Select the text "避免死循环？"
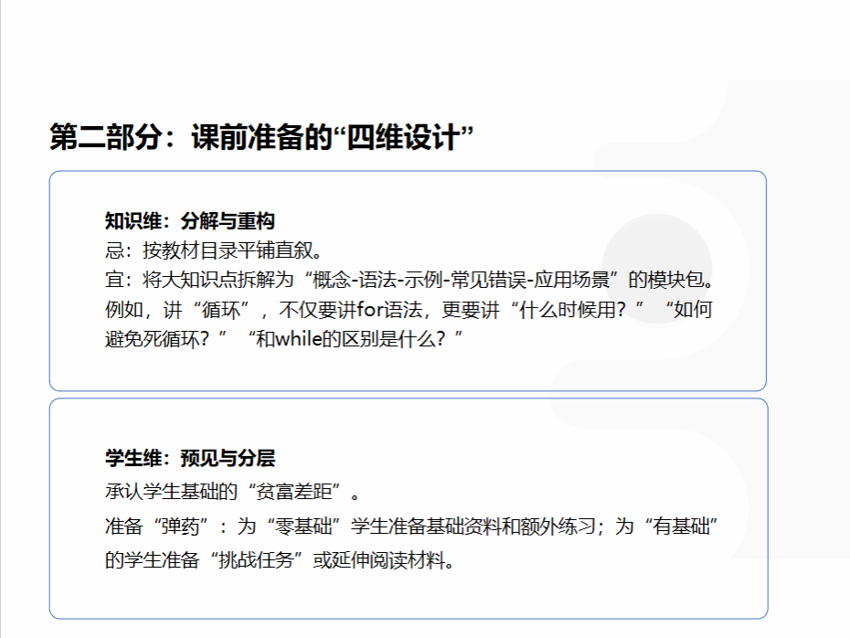 pos(159,339)
